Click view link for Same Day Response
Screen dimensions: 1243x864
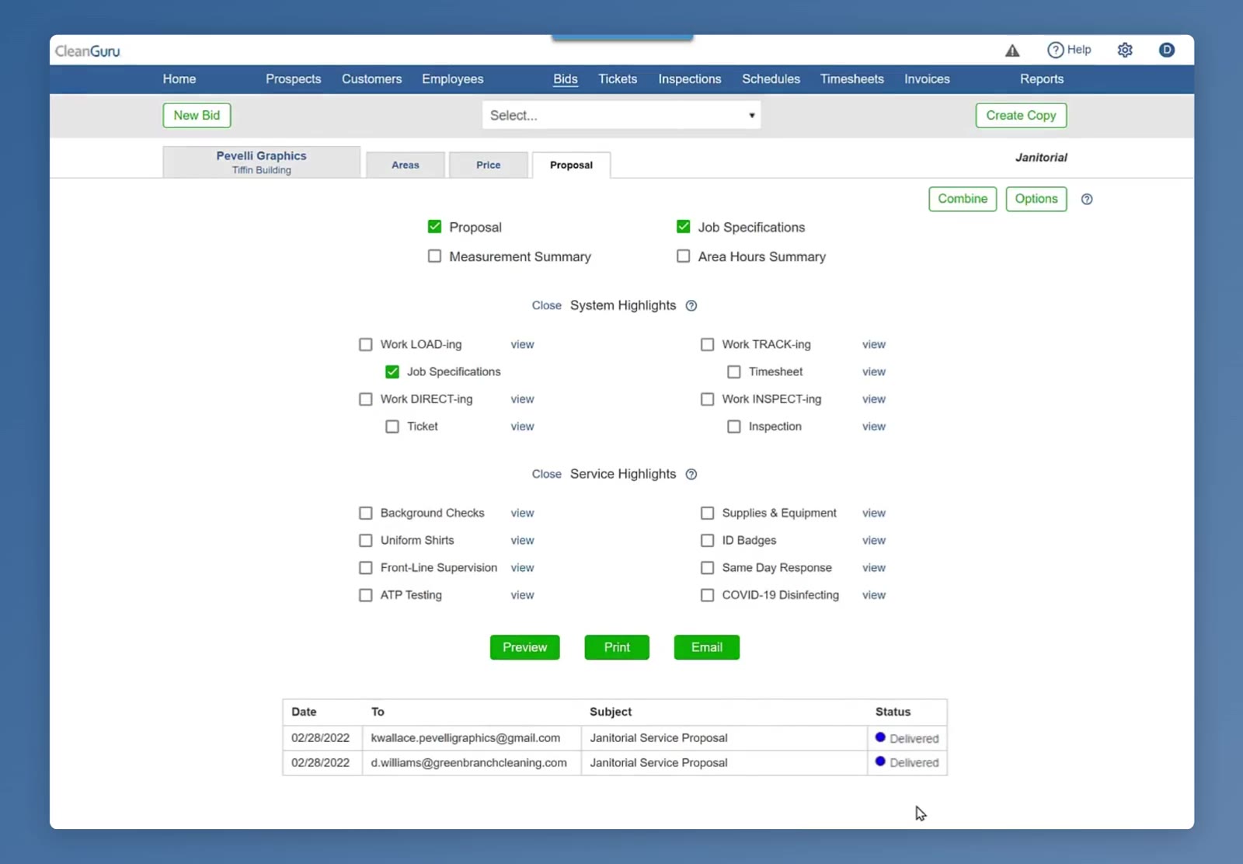pos(873,568)
